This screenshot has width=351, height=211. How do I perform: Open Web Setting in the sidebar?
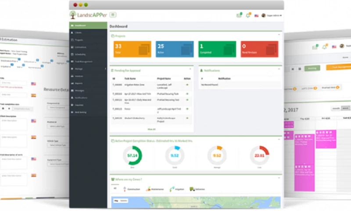click(x=88, y=112)
